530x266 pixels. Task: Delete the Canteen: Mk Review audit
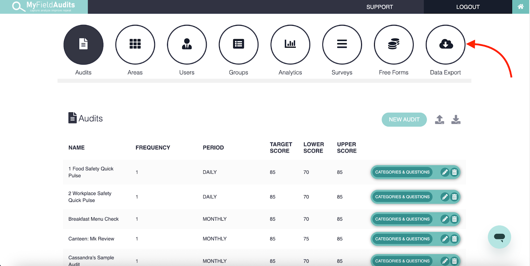point(454,239)
